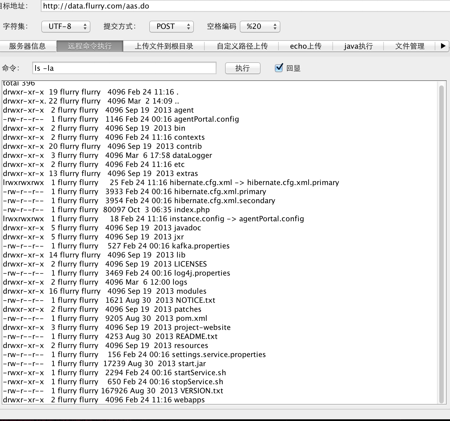
Task: Click the start.jar listing line
Action: click(x=104, y=364)
